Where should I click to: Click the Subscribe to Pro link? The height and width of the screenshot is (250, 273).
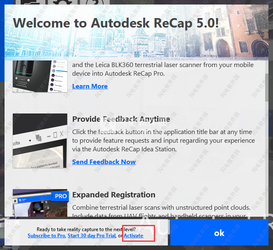(46, 236)
